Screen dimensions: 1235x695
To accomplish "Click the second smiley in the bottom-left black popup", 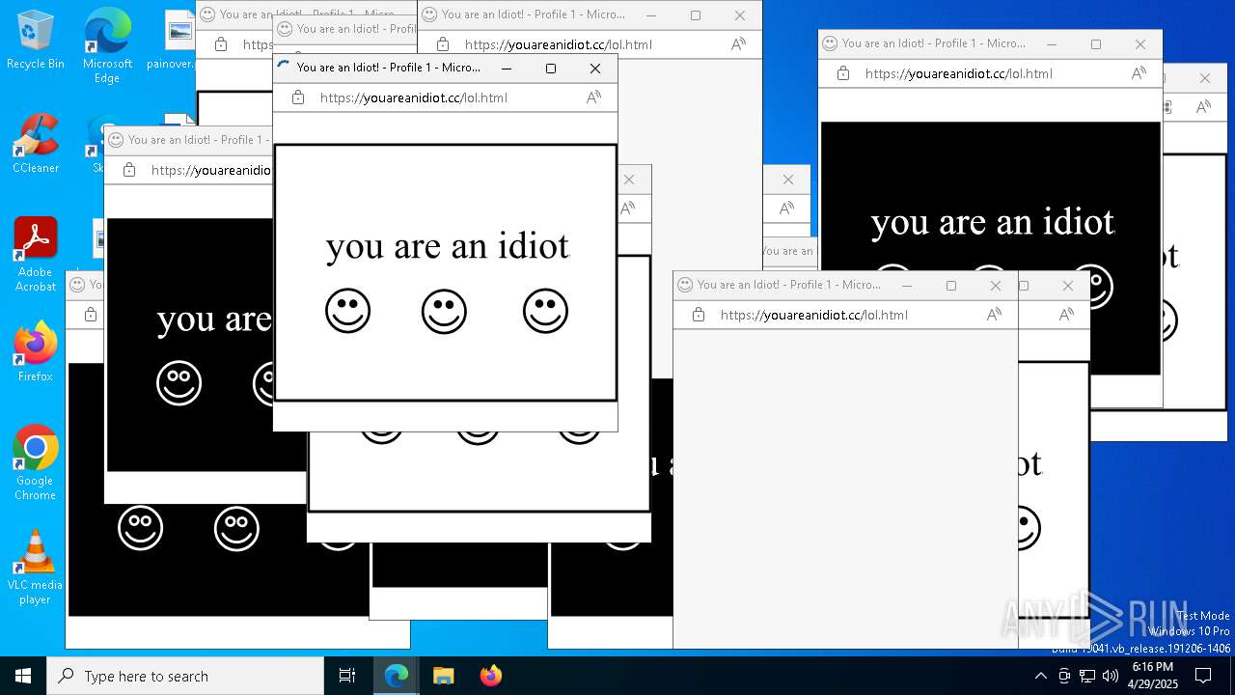I will (x=236, y=527).
